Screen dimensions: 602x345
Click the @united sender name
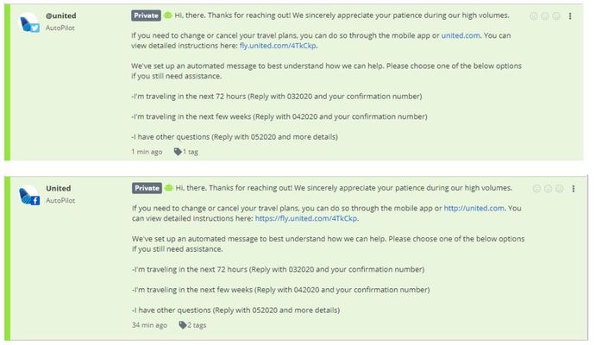(x=60, y=16)
